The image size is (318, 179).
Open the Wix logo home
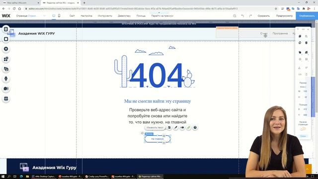(6, 16)
